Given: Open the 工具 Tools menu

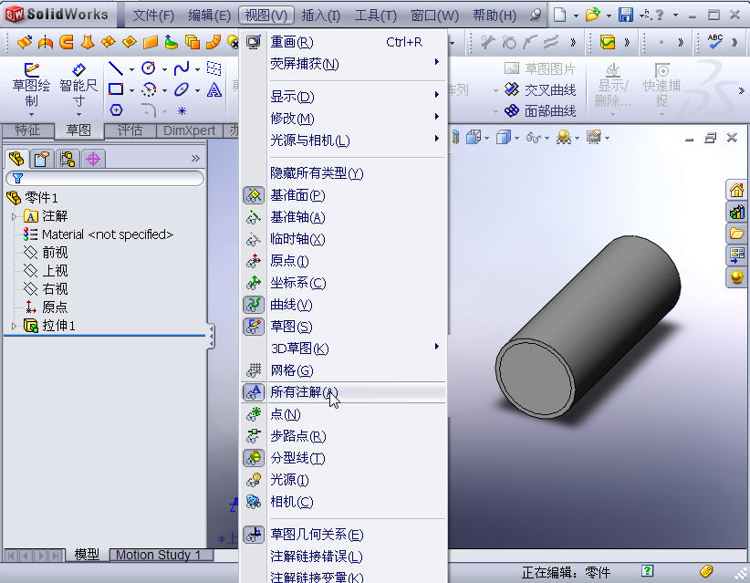Looking at the screenshot, I should [x=376, y=16].
